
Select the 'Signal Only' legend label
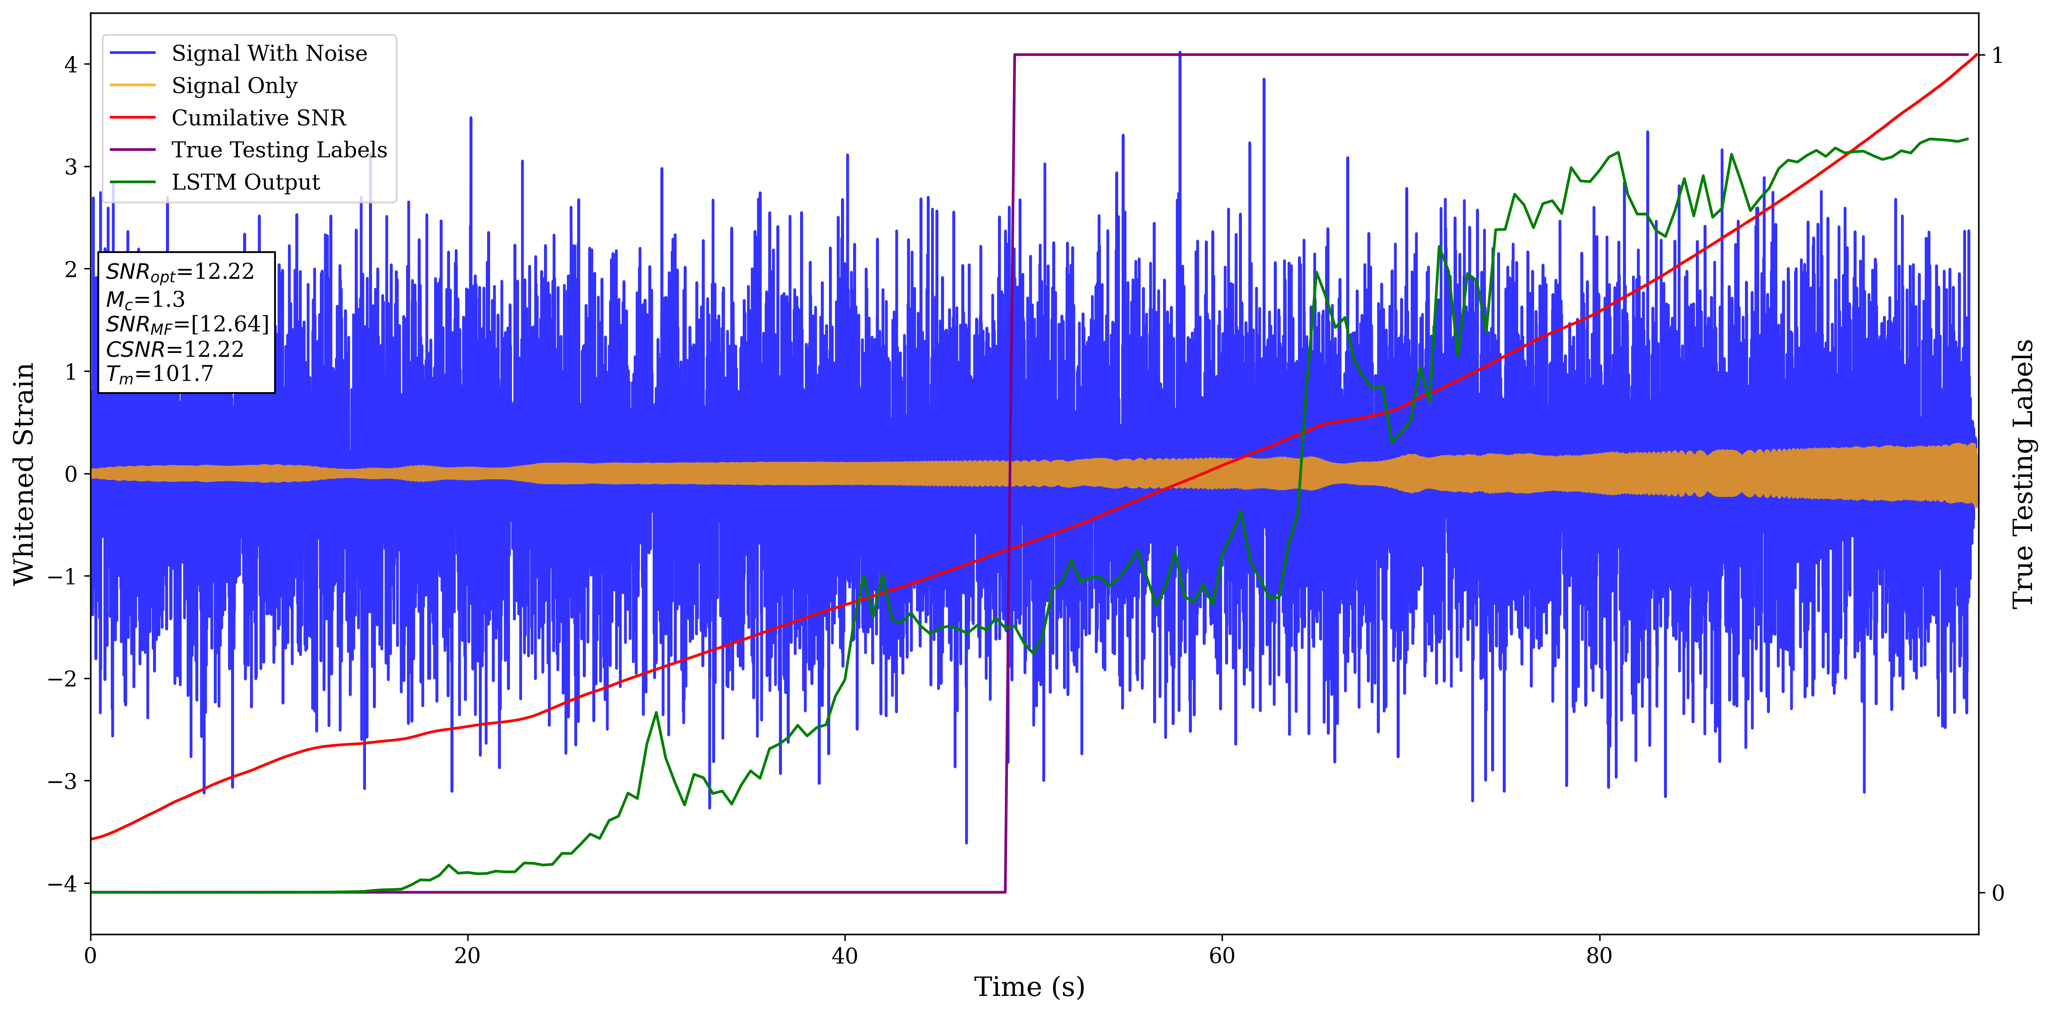pyautogui.click(x=234, y=85)
